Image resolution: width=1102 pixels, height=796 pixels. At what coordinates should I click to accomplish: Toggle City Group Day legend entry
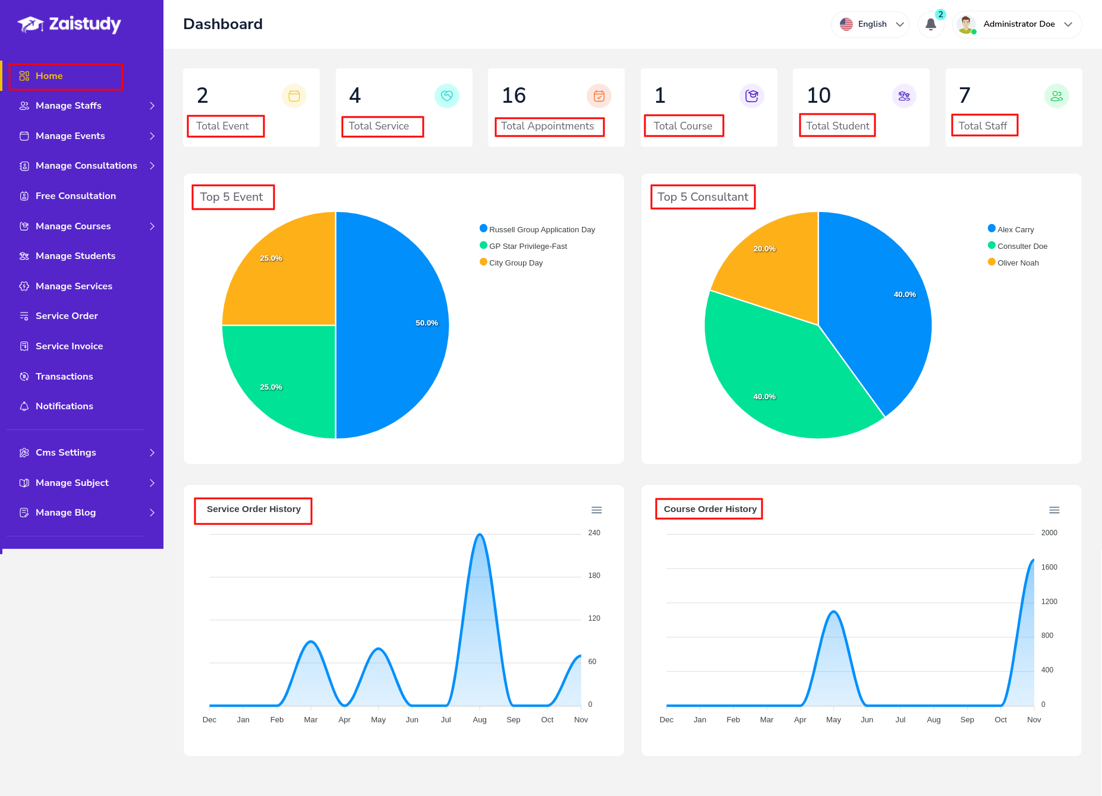pos(511,263)
